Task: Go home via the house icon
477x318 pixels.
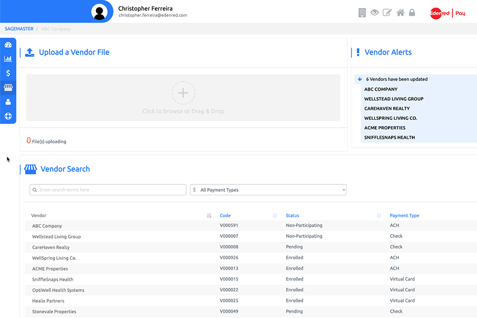Action: tap(401, 13)
